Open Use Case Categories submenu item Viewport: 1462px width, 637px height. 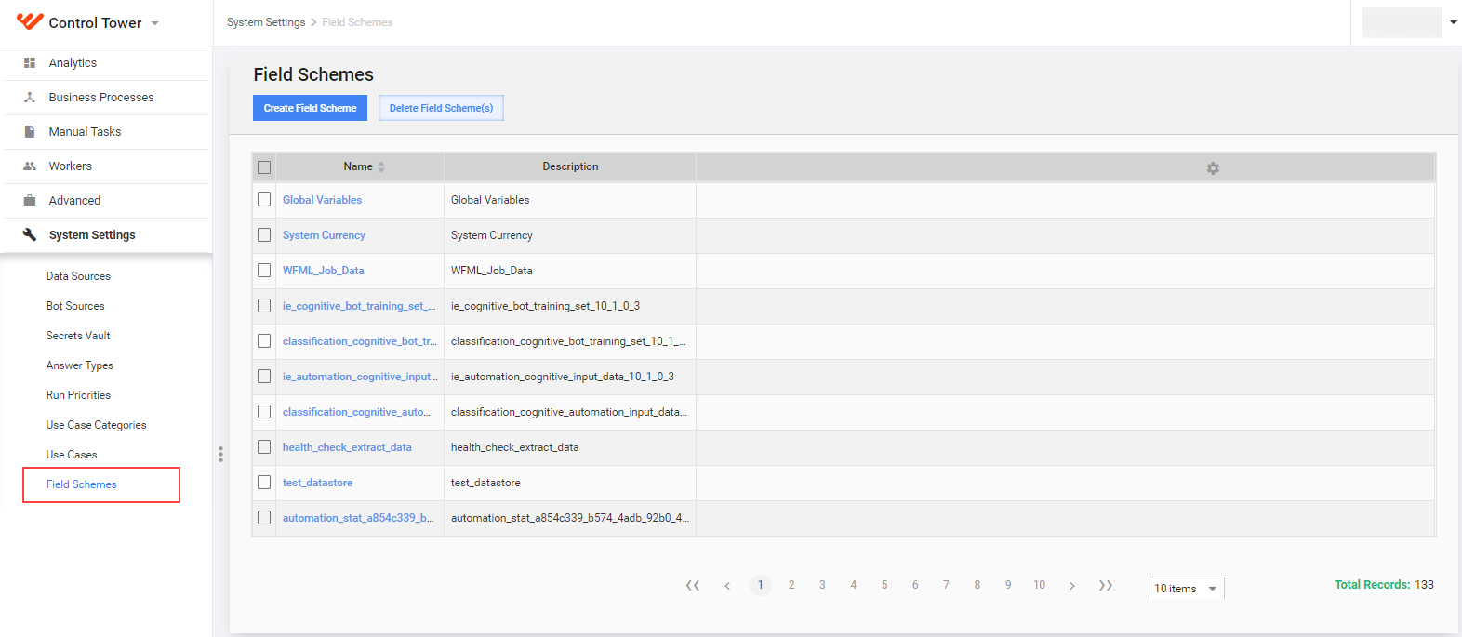(x=96, y=425)
